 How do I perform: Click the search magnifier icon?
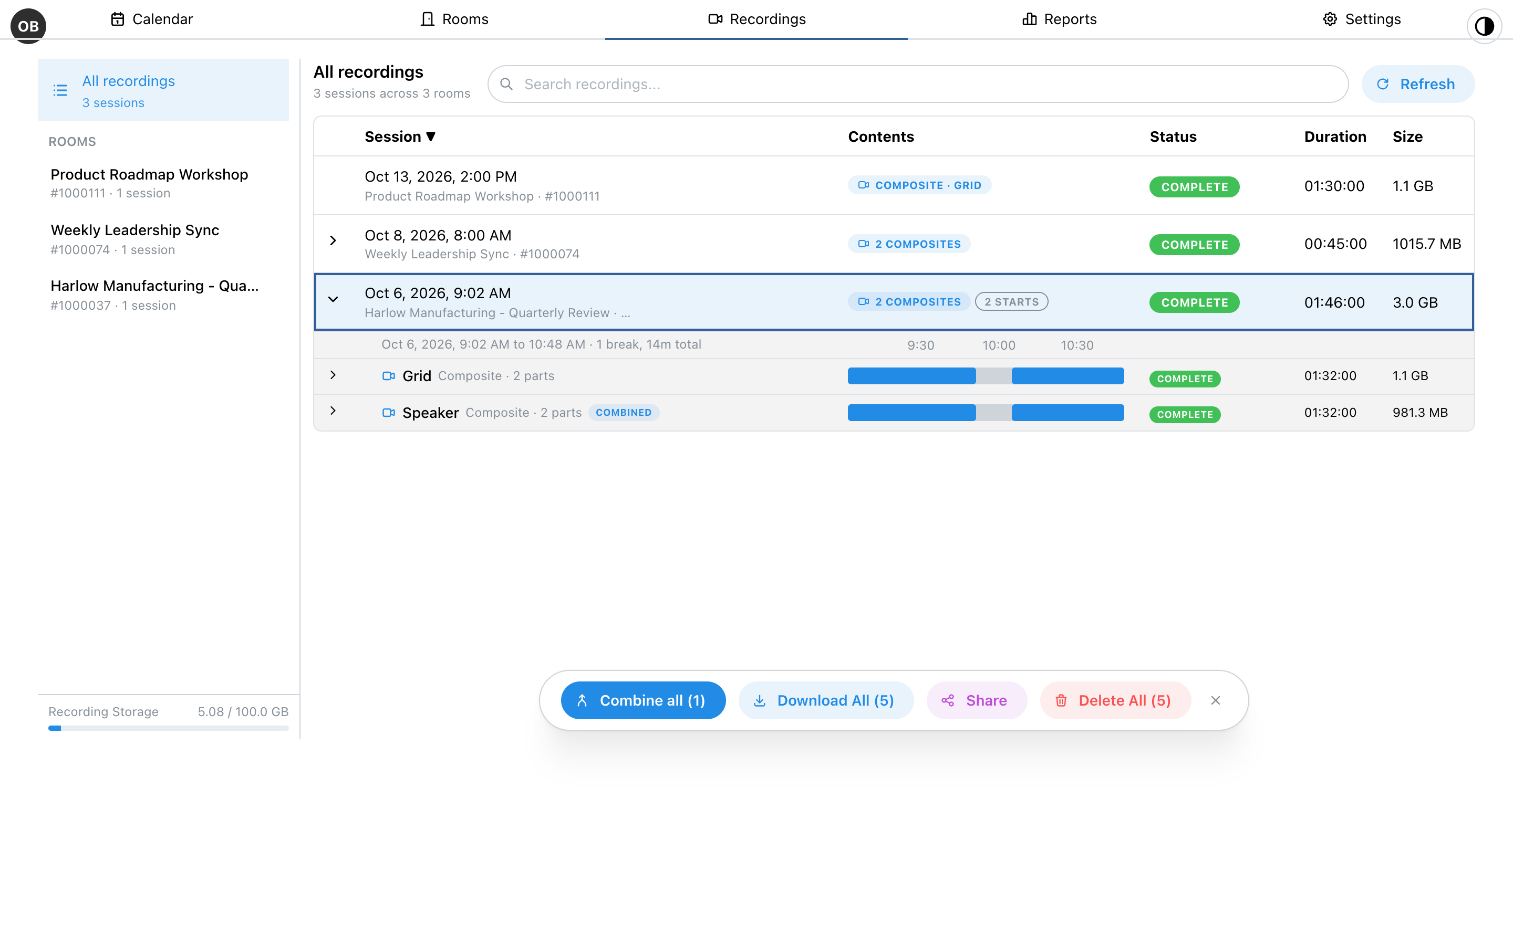[x=506, y=85]
